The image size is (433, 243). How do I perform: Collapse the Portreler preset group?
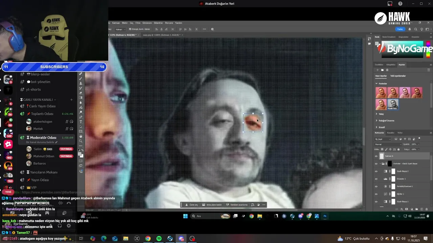[x=377, y=83]
